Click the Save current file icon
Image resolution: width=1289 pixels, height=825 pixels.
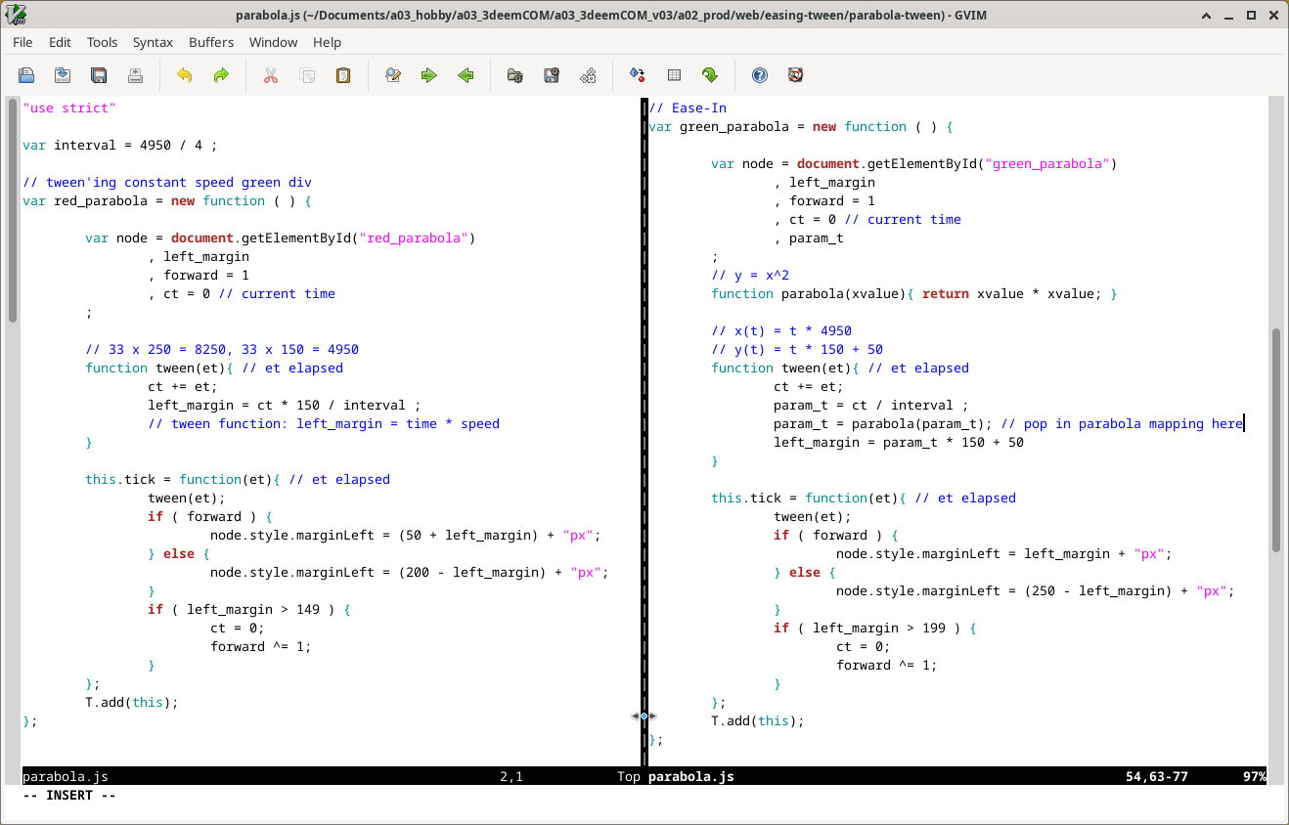[x=63, y=75]
